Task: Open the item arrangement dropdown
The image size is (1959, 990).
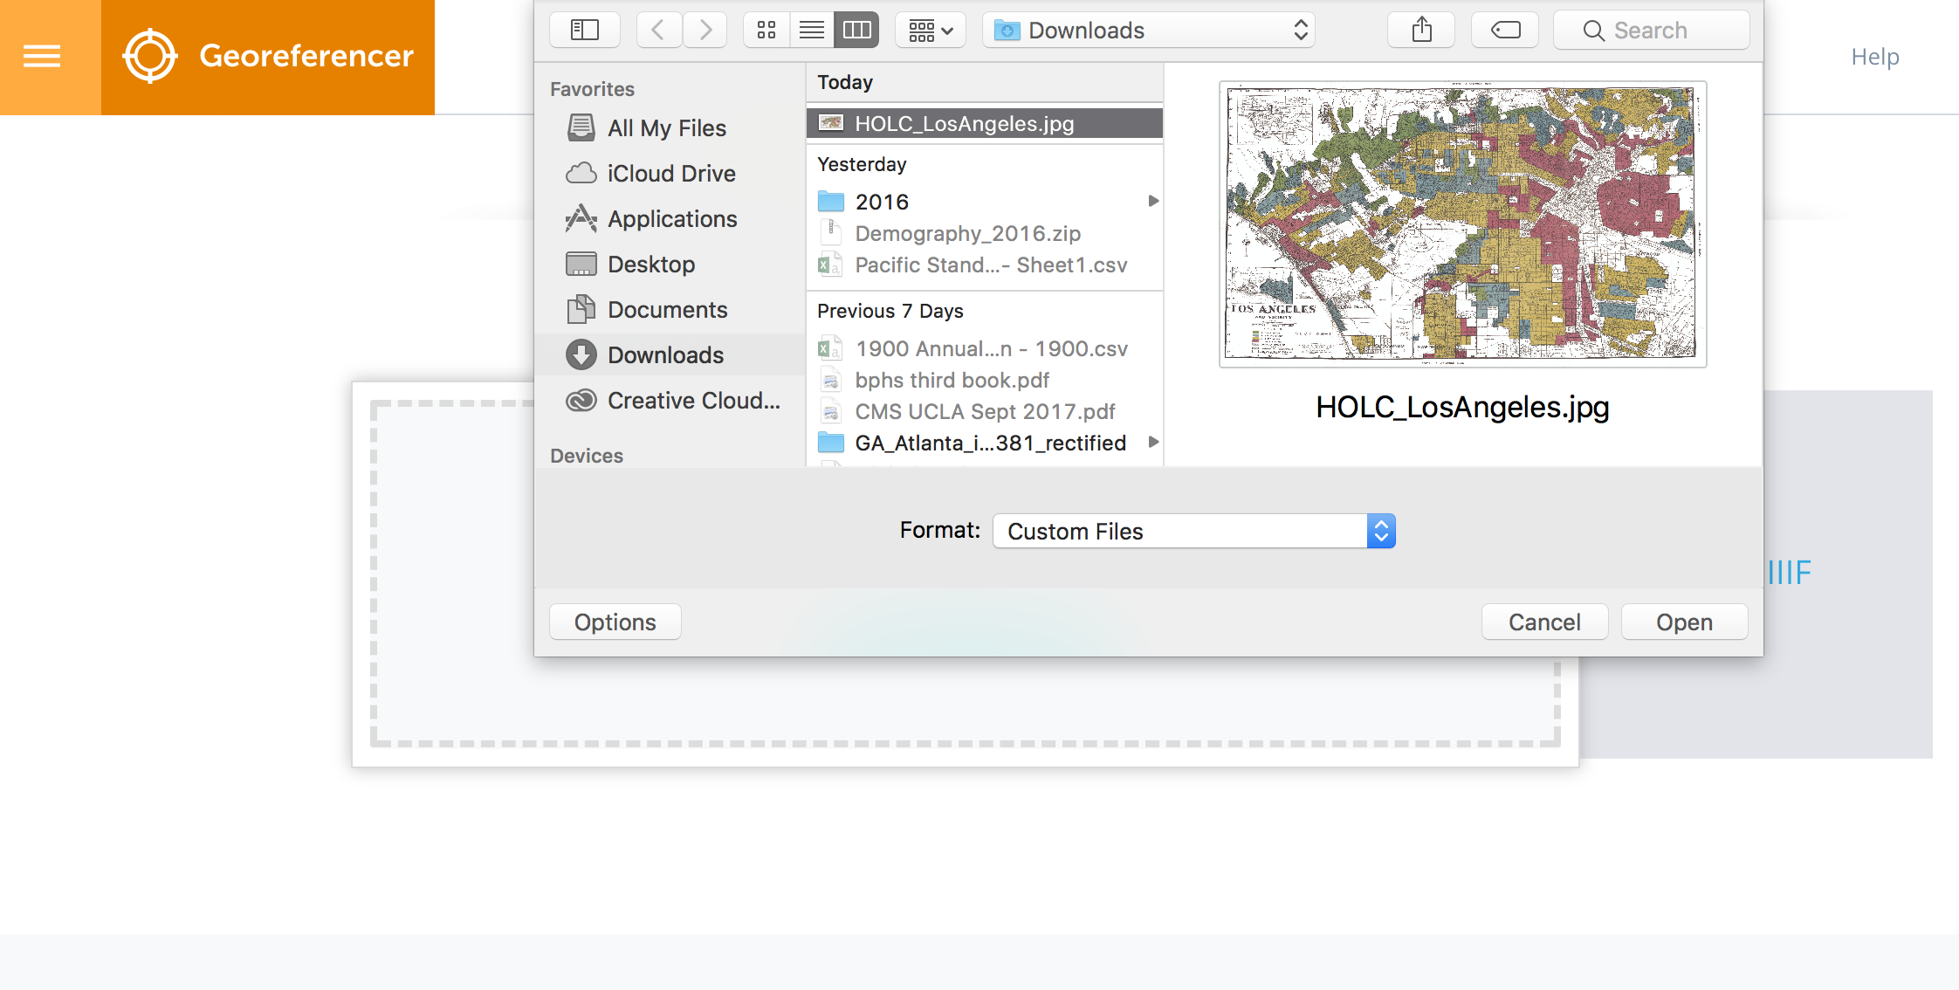Action: click(x=931, y=31)
